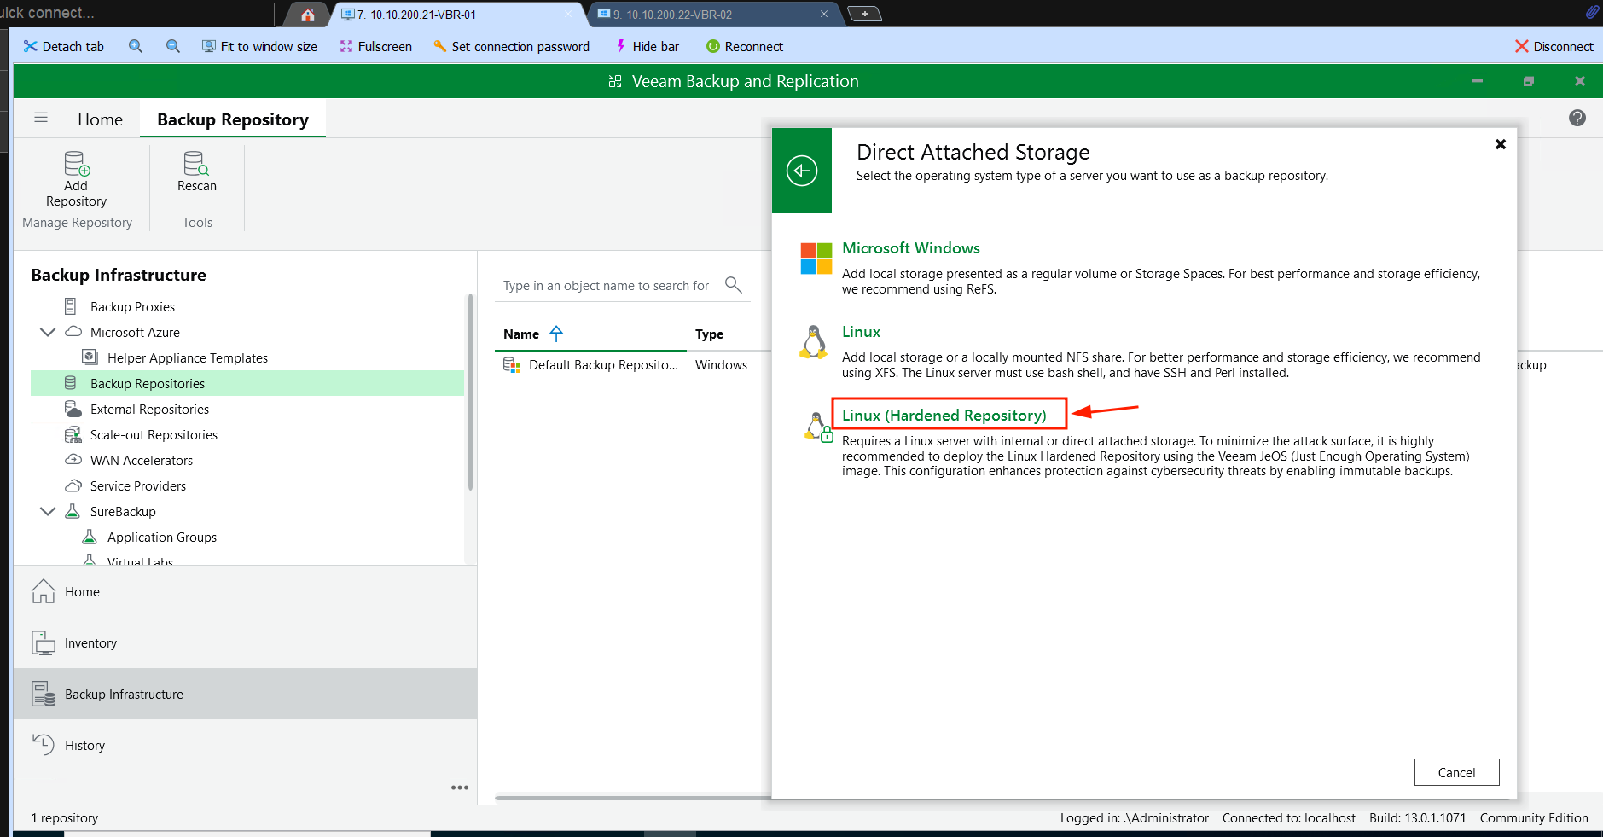Click the navigation pane options ellipsis
Screen dimensions: 1603x837
pyautogui.click(x=460, y=788)
